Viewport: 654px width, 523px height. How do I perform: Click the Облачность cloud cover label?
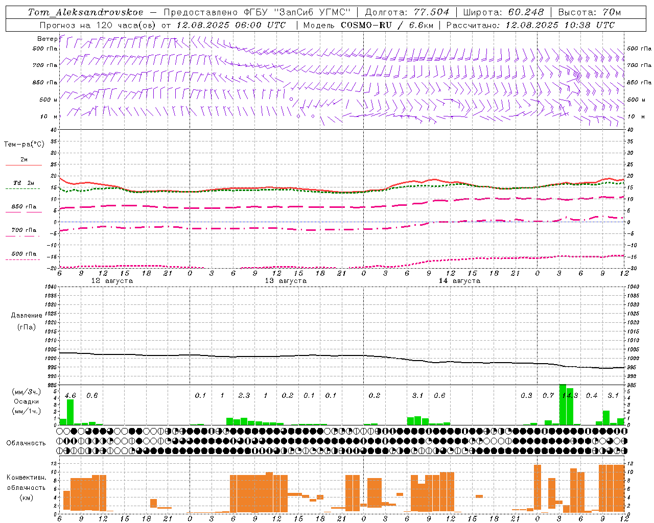tap(26, 443)
